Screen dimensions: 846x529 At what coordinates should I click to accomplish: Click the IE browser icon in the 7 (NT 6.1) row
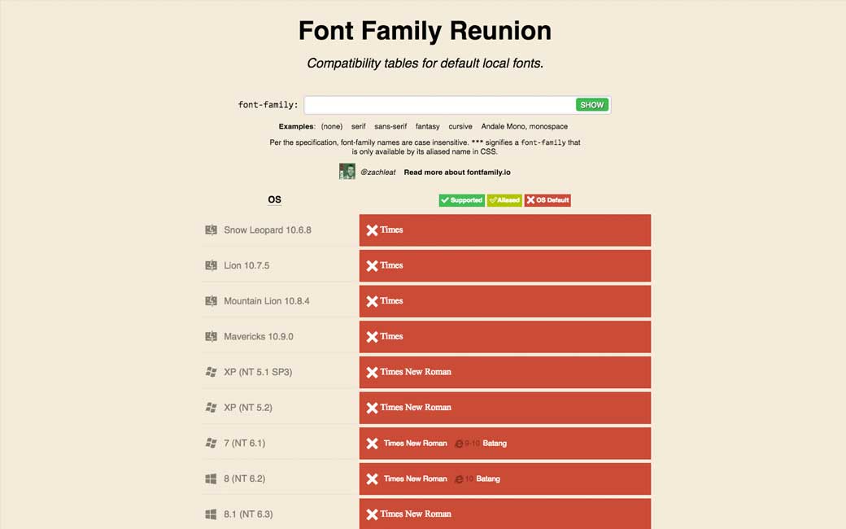[x=459, y=444]
